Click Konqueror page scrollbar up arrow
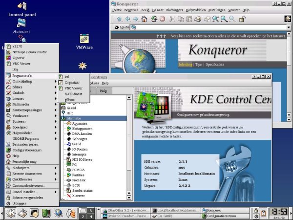Screen dimensions: 293x220 (x=289, y=34)
